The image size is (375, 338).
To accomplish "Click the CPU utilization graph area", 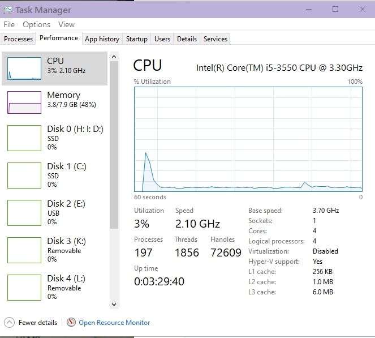I will pos(248,139).
